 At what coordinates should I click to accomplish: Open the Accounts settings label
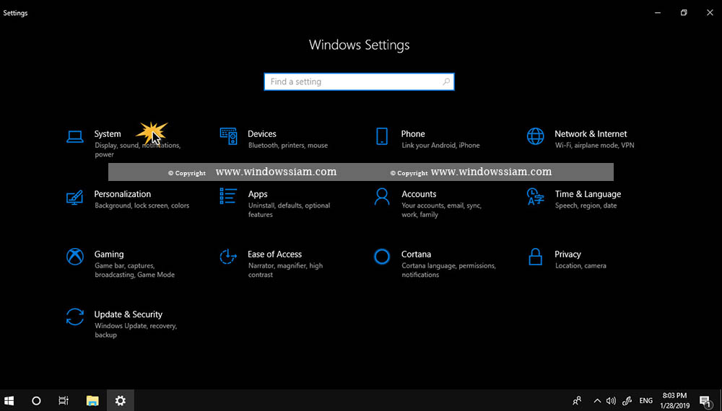(x=419, y=194)
